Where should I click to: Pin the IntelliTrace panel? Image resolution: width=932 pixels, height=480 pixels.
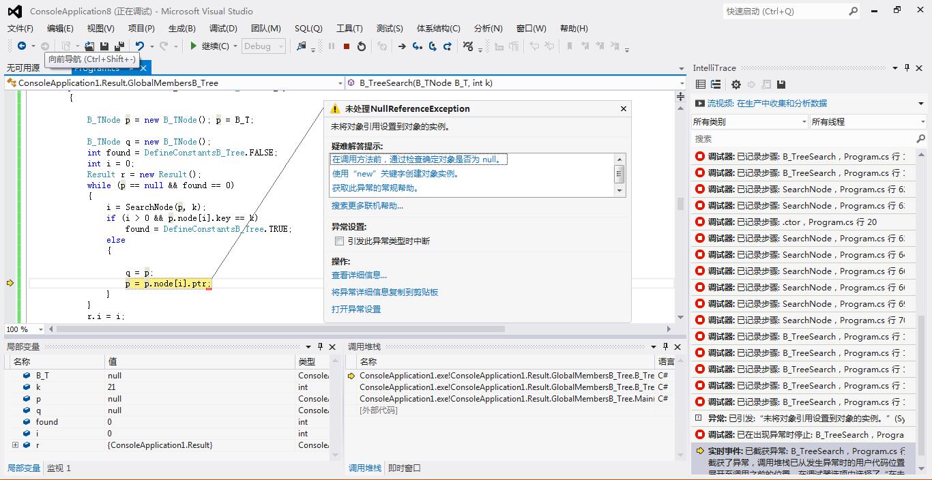(x=907, y=67)
